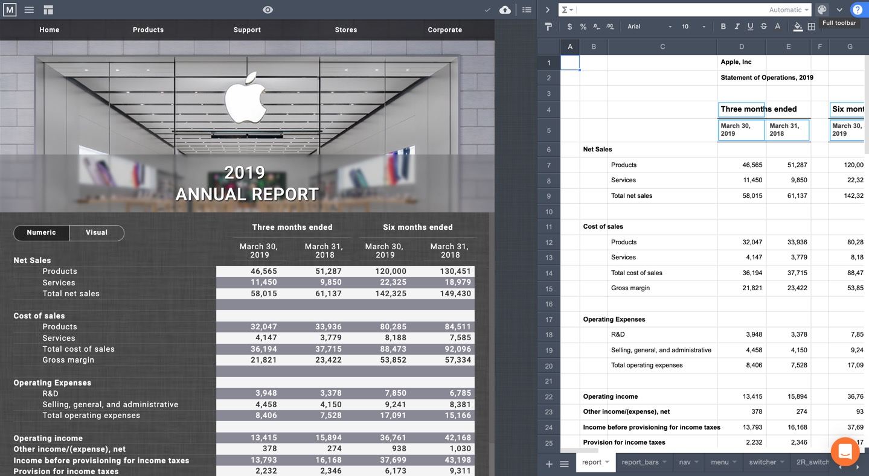Open the cell borders tool
Viewport: 869px width, 476px height.
pyautogui.click(x=812, y=27)
